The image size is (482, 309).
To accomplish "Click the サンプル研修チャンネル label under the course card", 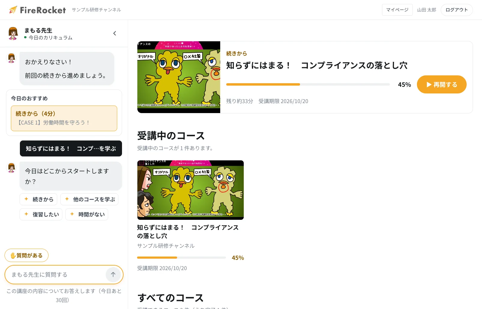I will point(166,246).
